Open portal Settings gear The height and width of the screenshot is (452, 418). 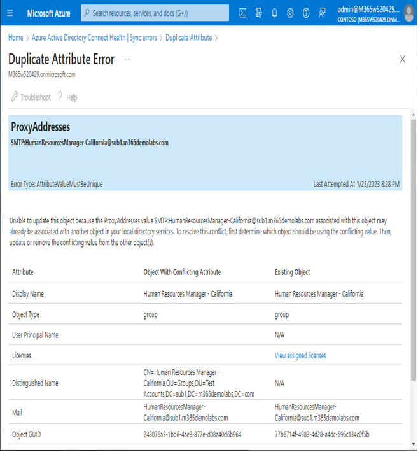pos(290,13)
